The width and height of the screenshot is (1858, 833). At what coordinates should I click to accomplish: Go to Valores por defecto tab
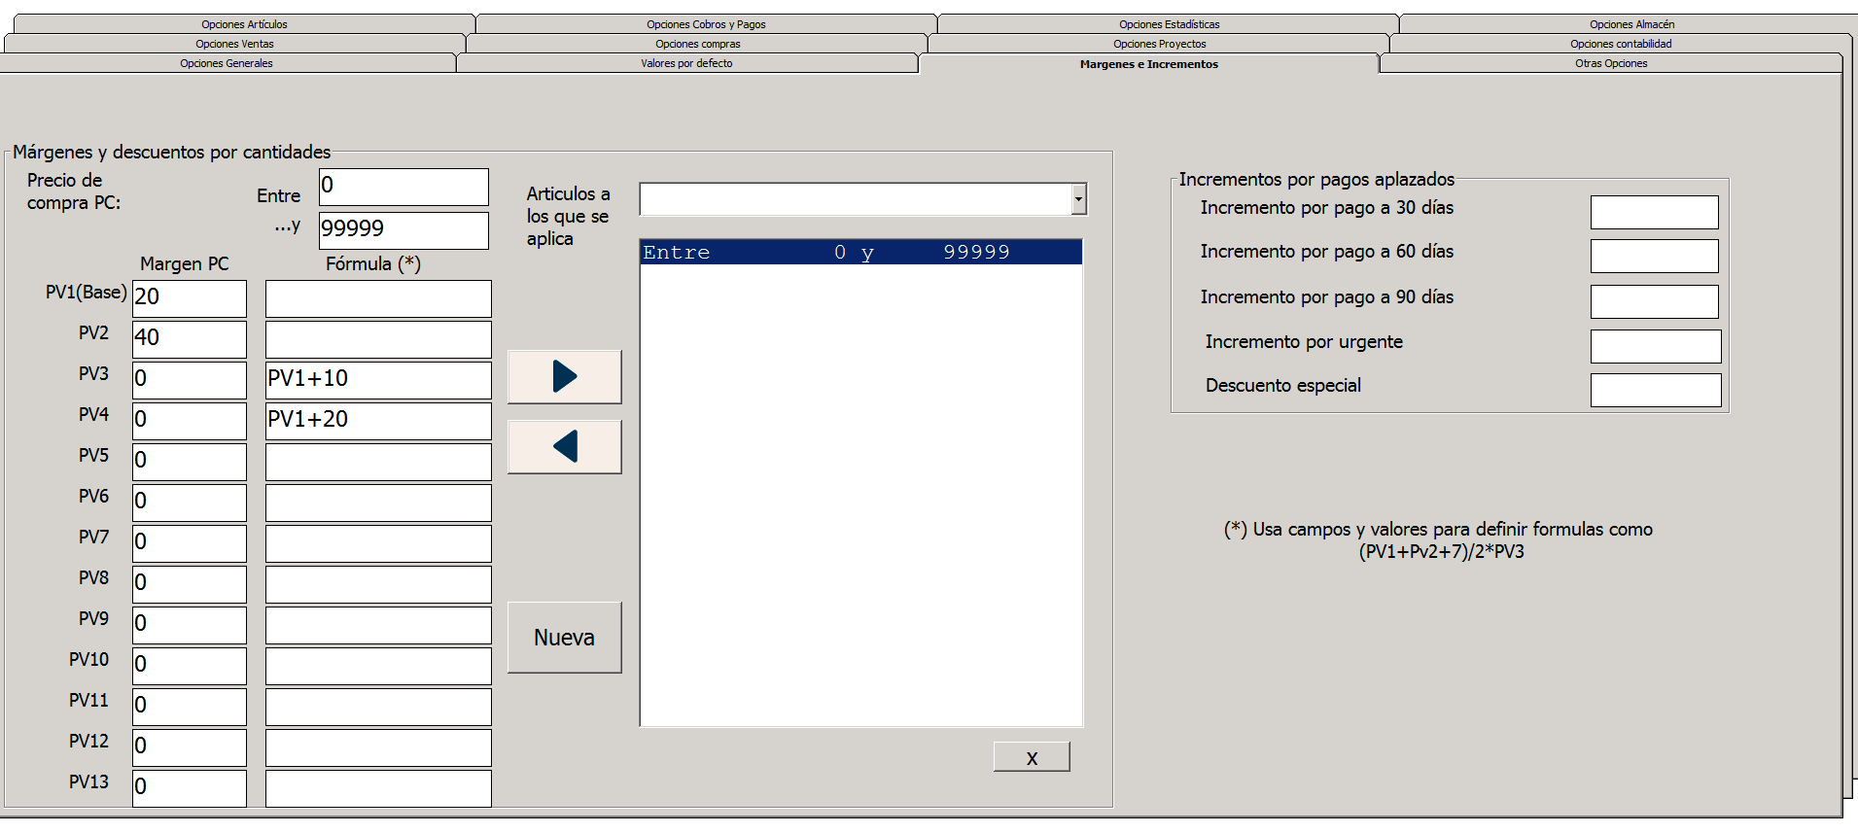pos(686,63)
